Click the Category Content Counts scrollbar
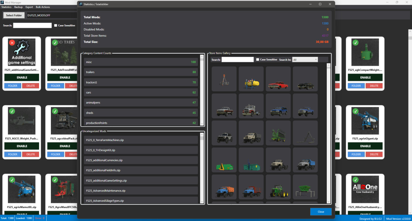The width and height of the screenshot is (412, 221). (x=202, y=90)
